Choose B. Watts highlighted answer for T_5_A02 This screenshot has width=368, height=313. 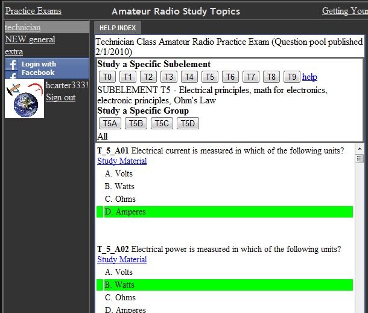224,285
